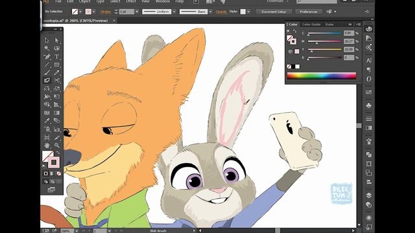The image size is (415, 233).
Task: Open the Stroke panel lines icon
Action: click(369, 118)
